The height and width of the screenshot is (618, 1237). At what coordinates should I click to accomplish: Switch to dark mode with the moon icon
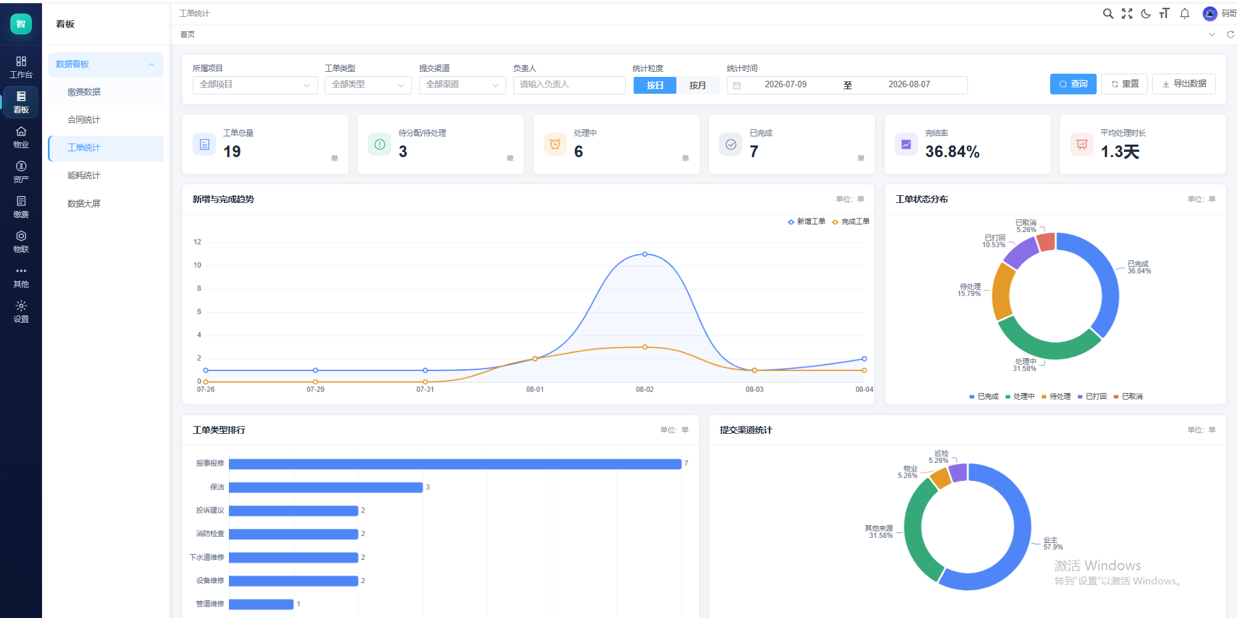[x=1146, y=14]
